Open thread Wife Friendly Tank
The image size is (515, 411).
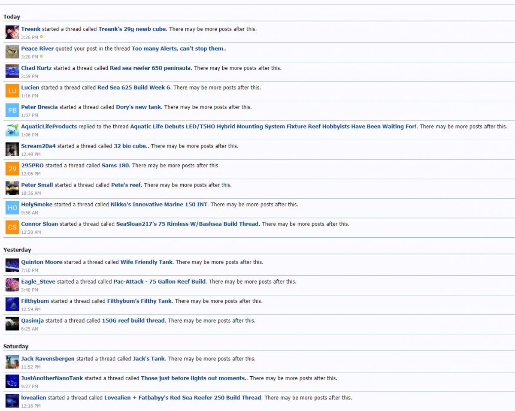click(146, 262)
